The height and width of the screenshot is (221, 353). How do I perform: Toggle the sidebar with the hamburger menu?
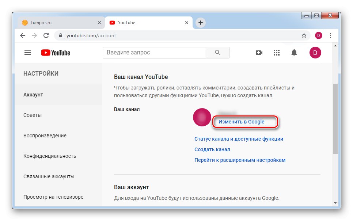(27, 52)
